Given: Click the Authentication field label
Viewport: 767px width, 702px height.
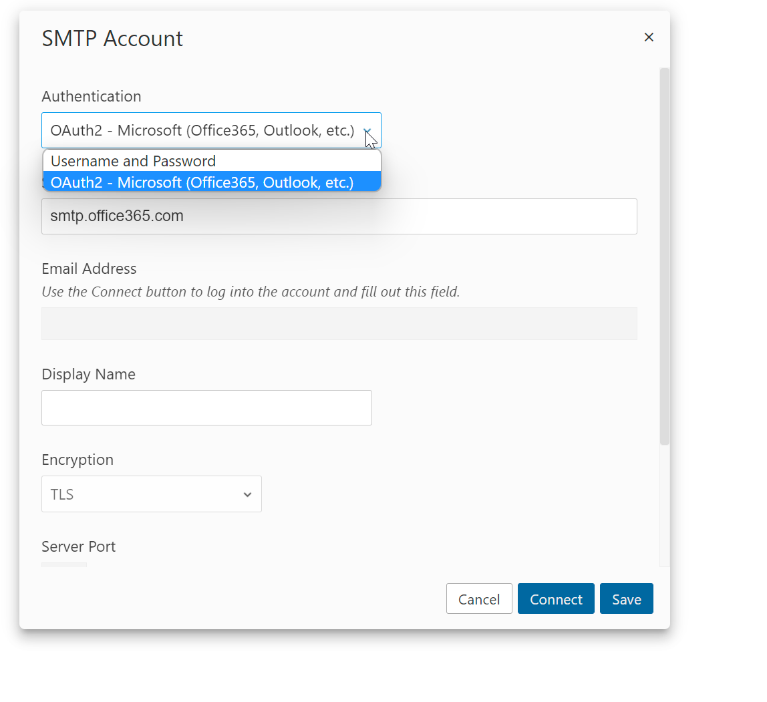Looking at the screenshot, I should click(92, 96).
